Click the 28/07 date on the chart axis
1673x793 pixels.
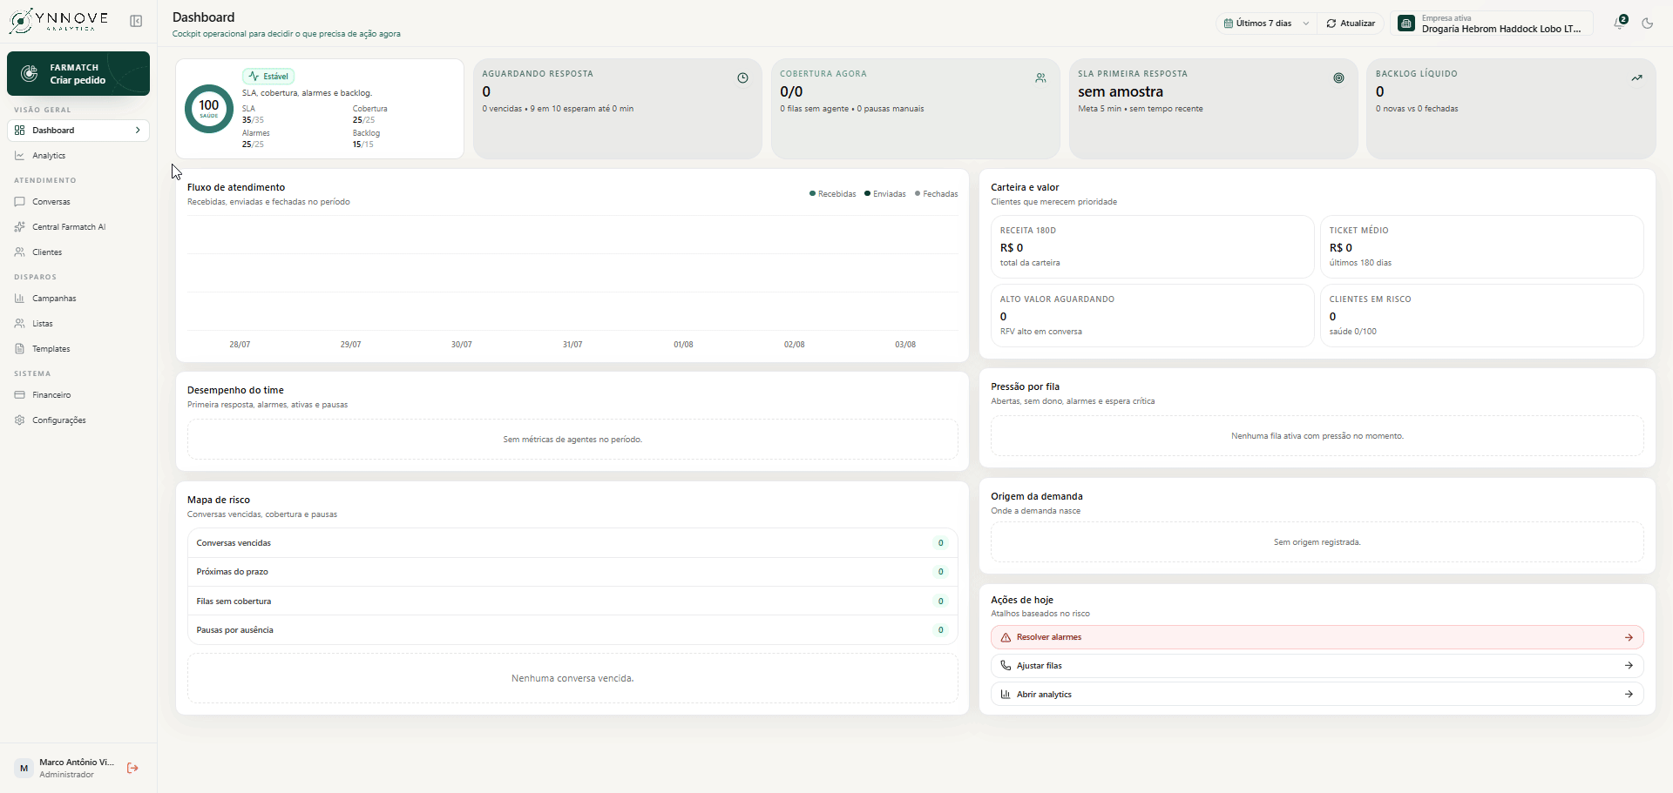[x=240, y=345]
